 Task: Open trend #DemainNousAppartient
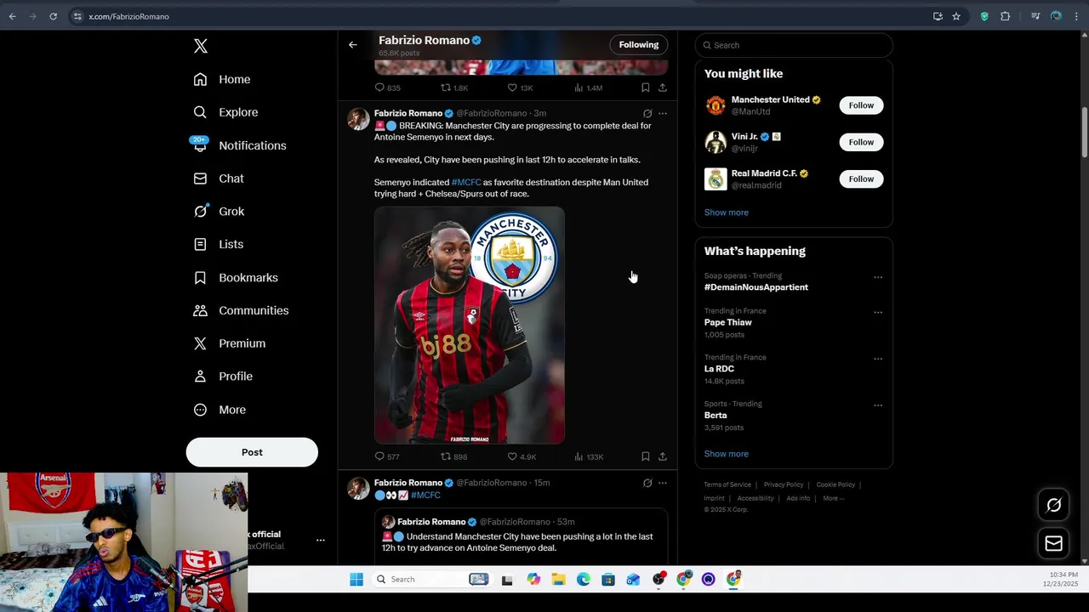point(756,287)
